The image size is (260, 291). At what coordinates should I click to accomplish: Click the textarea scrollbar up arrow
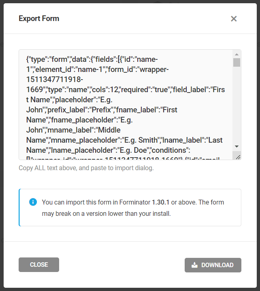coord(237,55)
